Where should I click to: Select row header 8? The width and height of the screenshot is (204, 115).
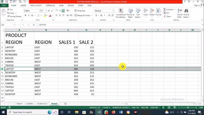click(2, 69)
